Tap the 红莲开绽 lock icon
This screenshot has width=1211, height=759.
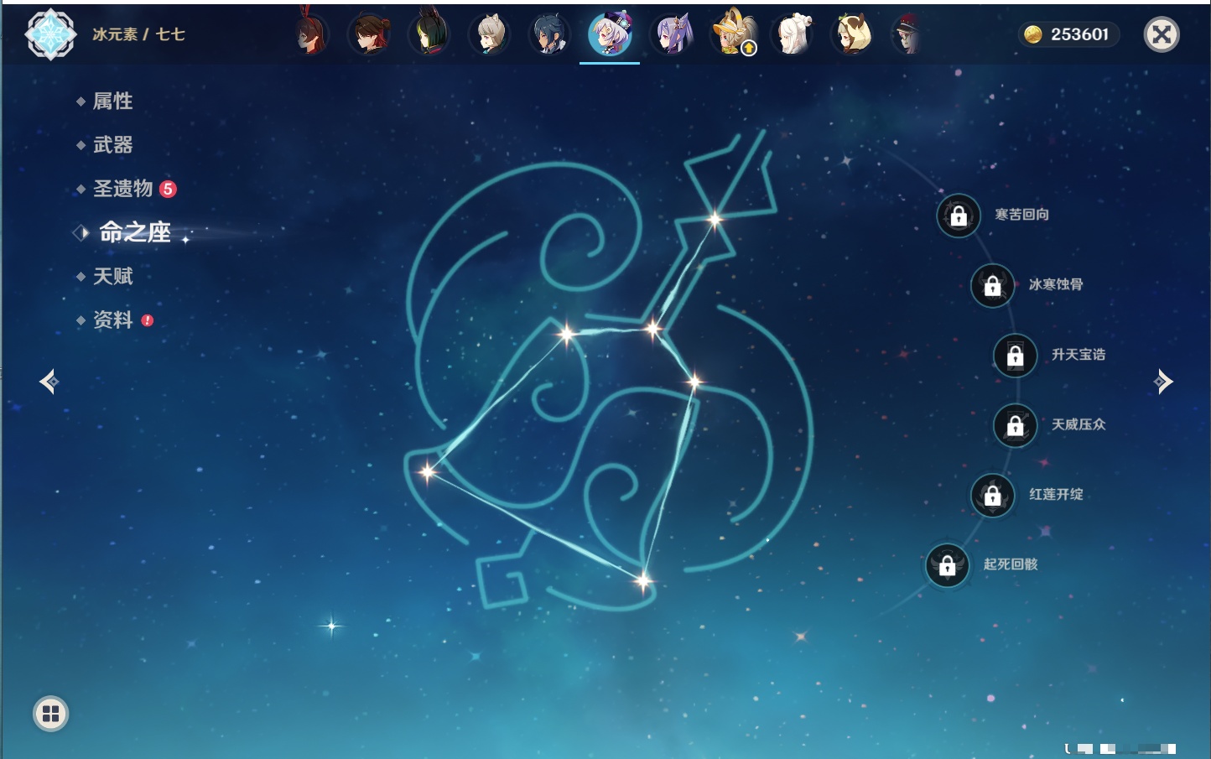[x=993, y=495]
